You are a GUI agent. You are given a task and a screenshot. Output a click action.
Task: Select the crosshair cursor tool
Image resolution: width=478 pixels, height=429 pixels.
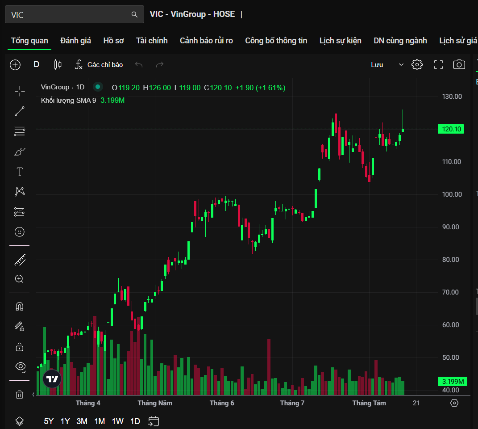coord(20,91)
